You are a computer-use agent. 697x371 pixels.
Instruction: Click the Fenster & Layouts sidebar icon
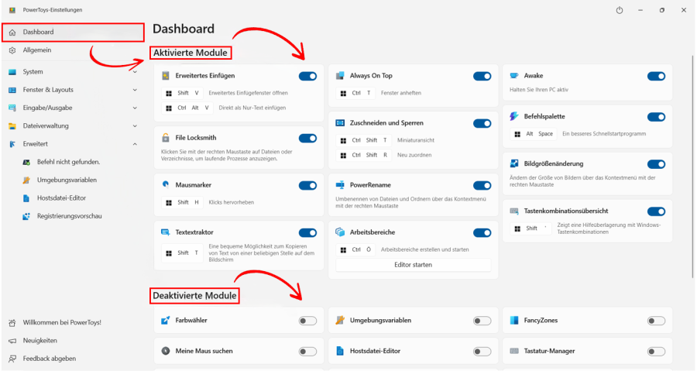[x=12, y=90]
